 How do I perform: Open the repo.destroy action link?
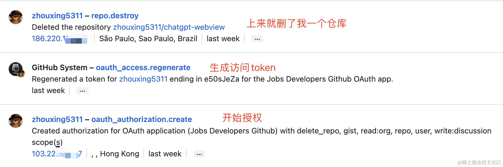115,16
